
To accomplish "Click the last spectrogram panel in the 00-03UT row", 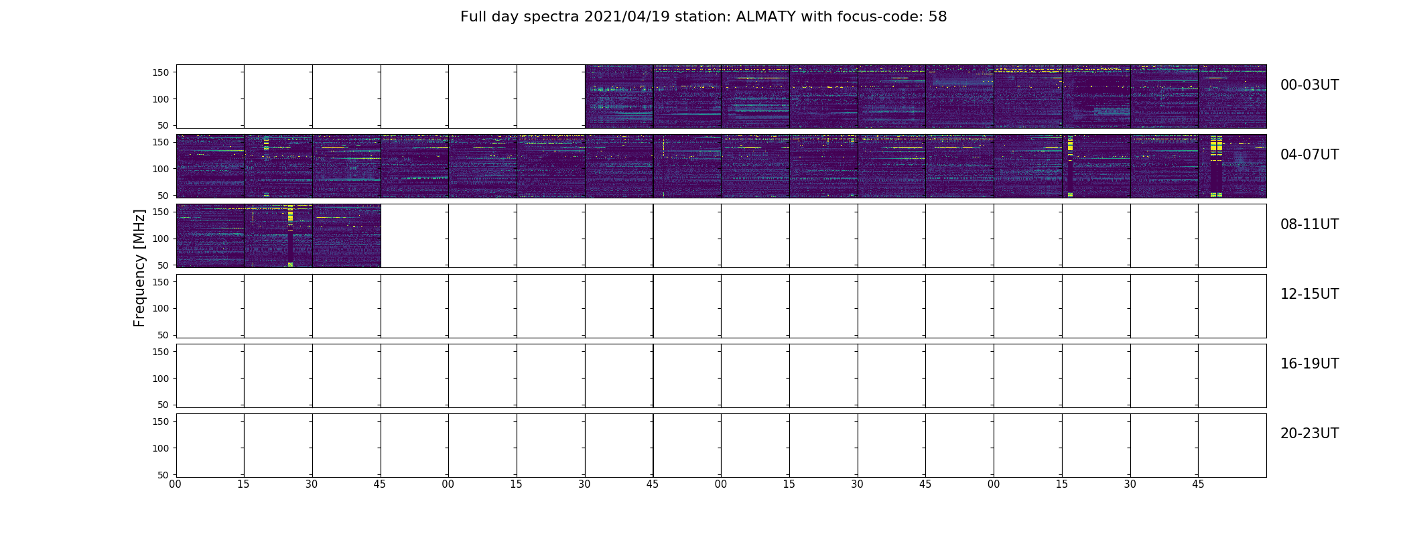I will (x=1232, y=96).
